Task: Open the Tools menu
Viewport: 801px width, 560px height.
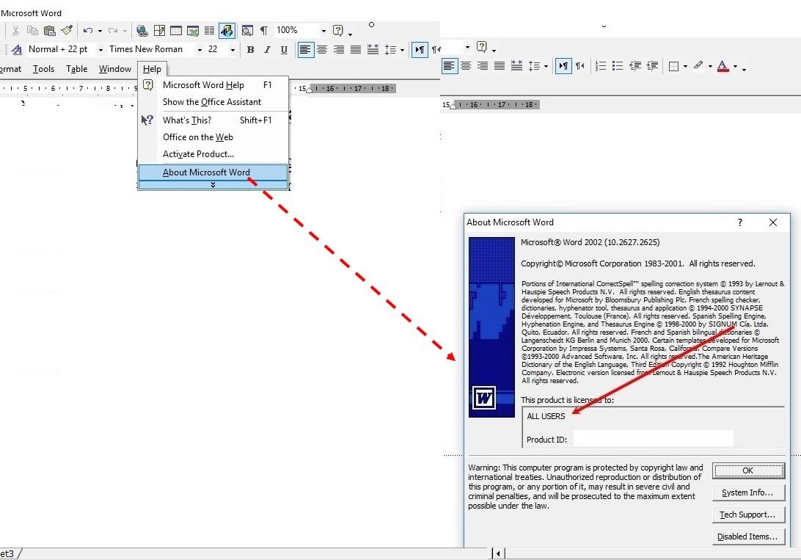Action: 43,69
